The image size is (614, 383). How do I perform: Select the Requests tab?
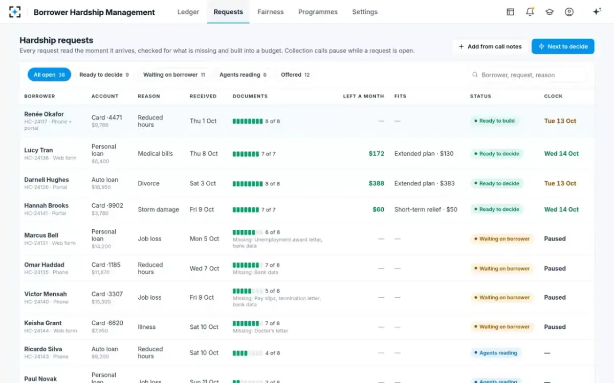tap(228, 12)
